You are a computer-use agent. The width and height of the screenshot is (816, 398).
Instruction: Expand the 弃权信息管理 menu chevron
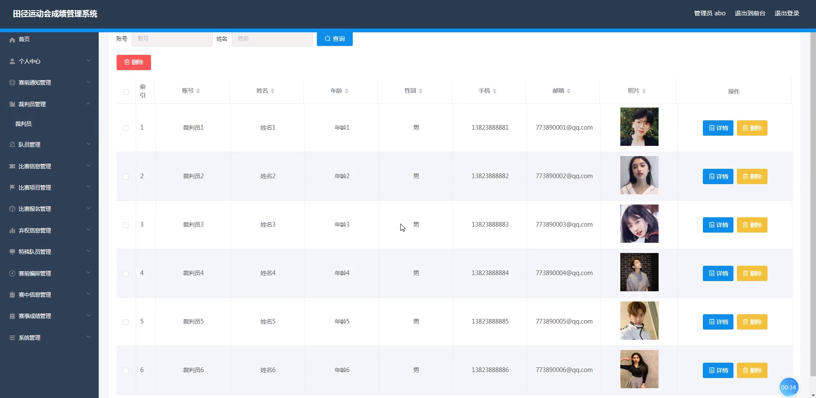pos(88,230)
